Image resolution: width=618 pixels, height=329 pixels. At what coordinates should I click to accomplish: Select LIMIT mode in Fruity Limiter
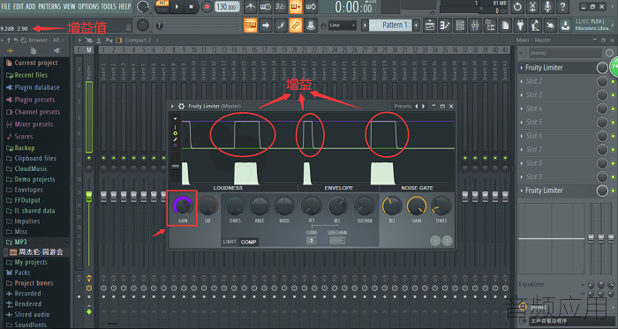(230, 242)
